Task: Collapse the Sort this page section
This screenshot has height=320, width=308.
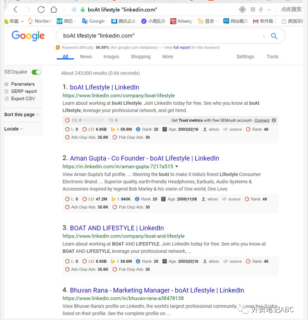Action: [x=21, y=115]
